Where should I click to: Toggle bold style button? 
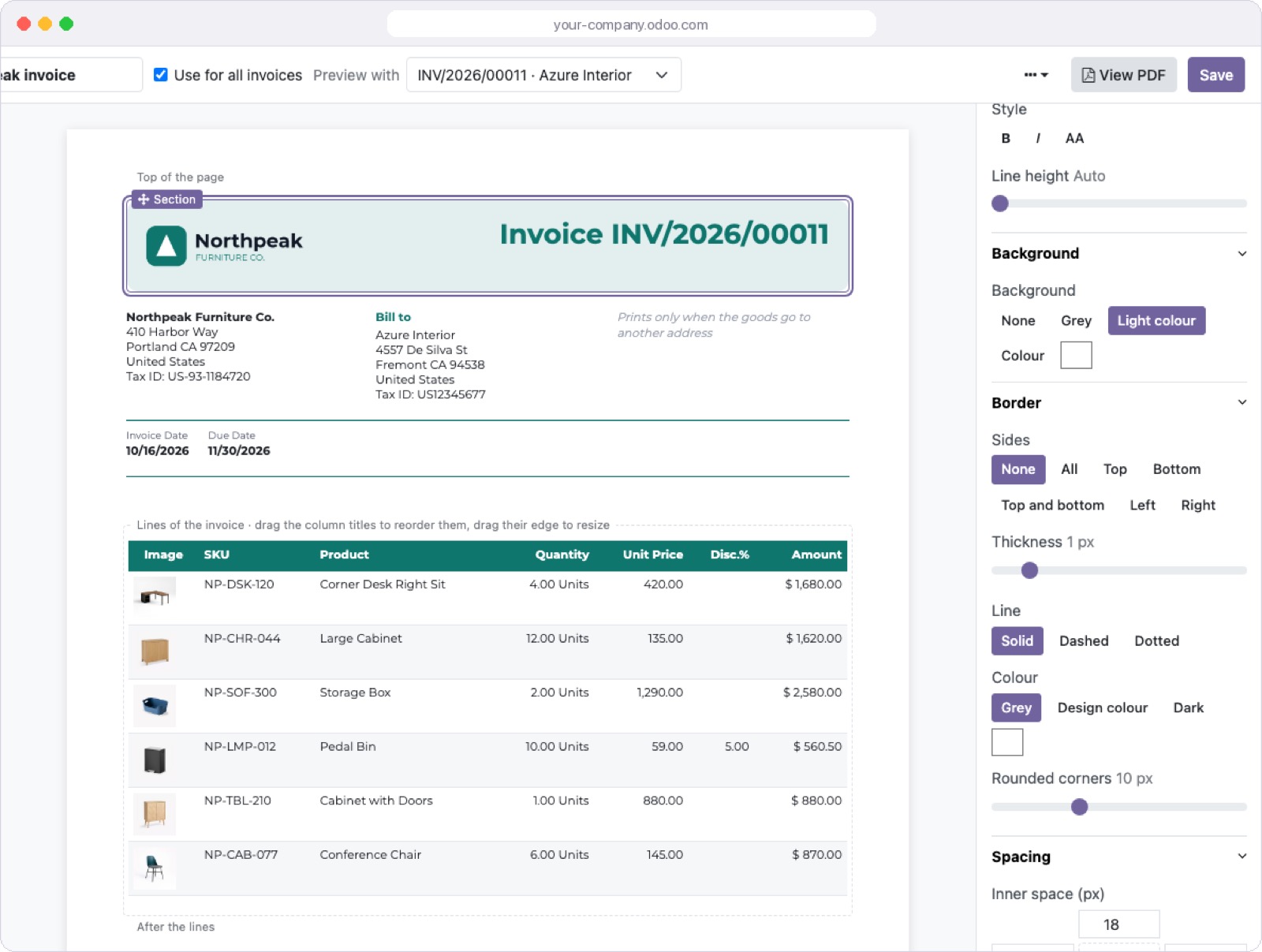[x=1006, y=138]
